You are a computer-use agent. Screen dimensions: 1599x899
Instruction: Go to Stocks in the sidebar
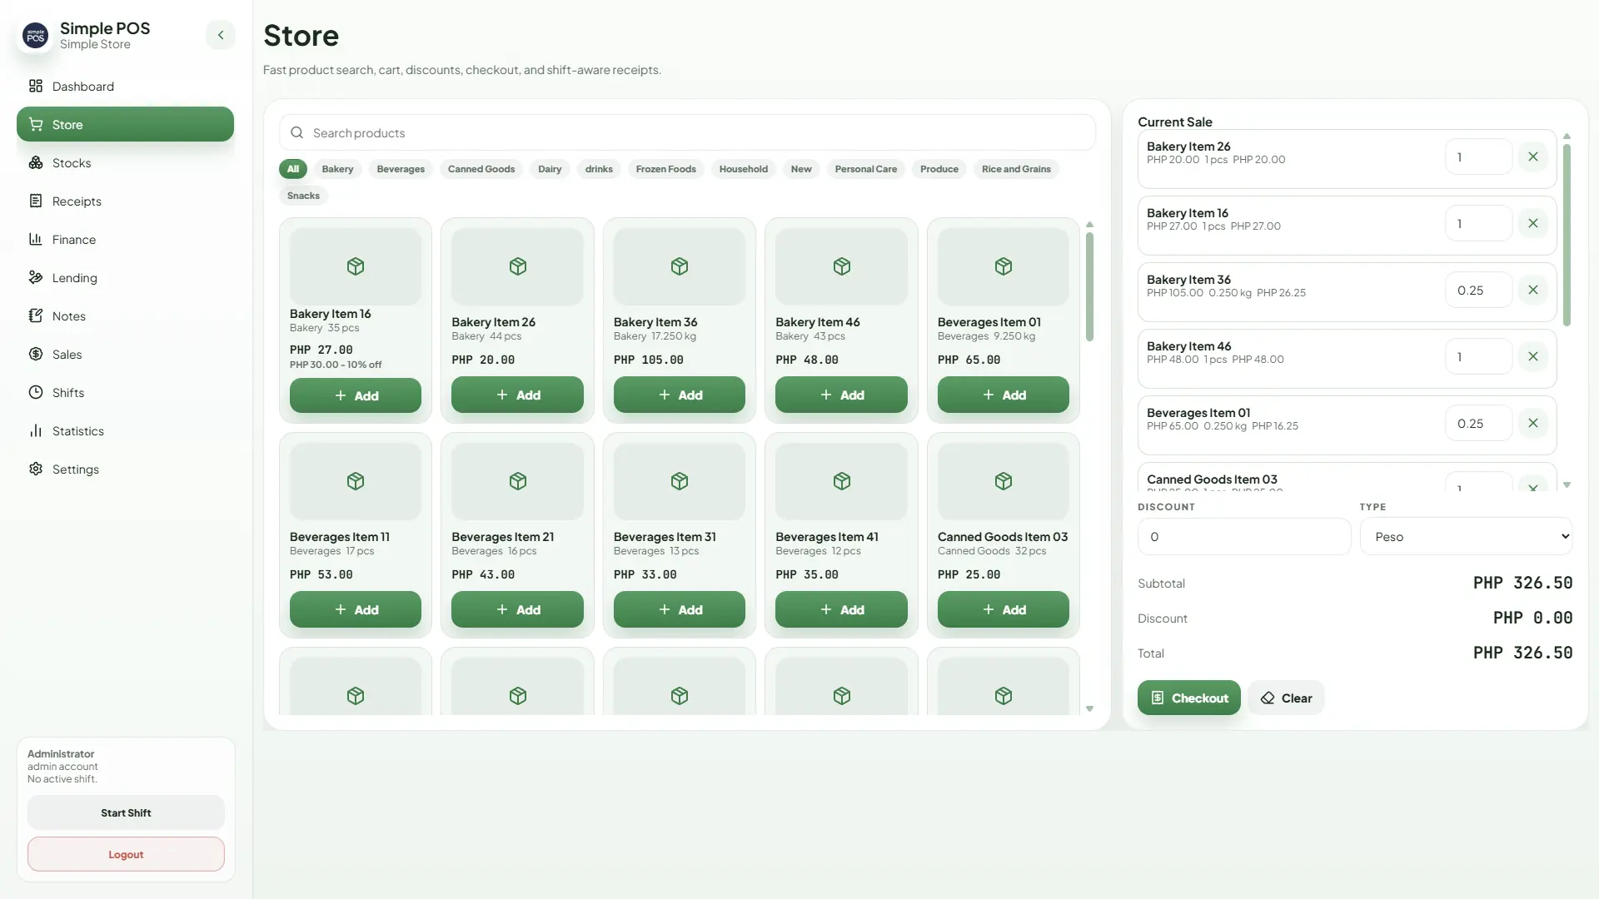(125, 163)
